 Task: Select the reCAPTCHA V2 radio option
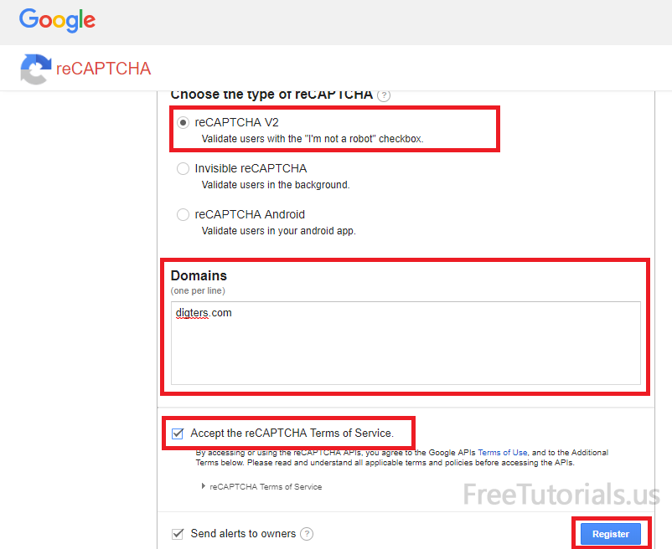click(183, 122)
